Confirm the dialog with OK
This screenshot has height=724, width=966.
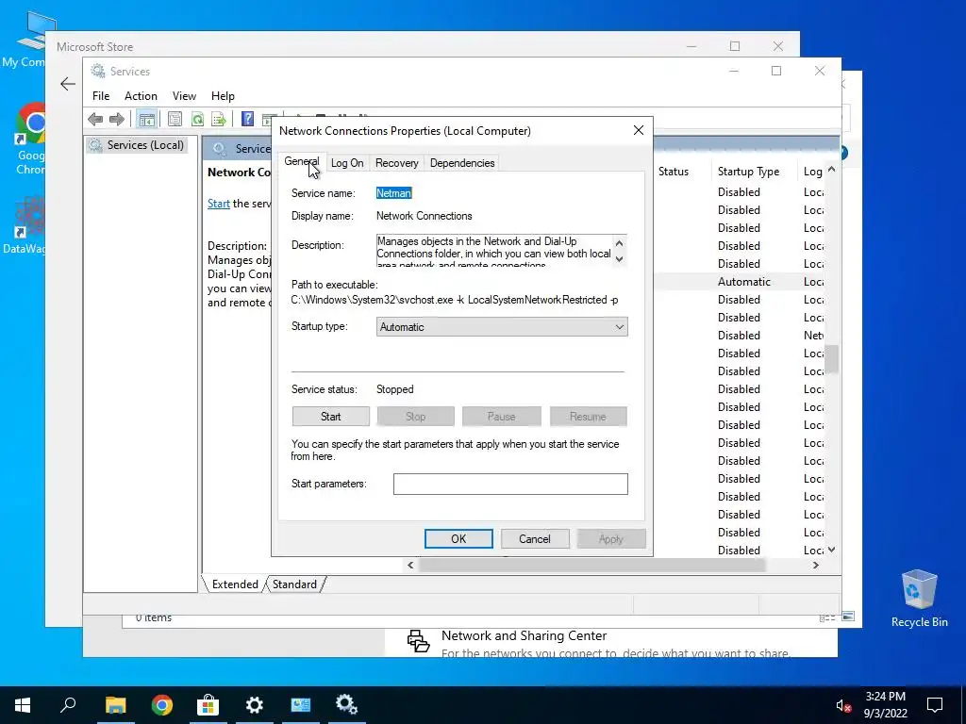(458, 538)
